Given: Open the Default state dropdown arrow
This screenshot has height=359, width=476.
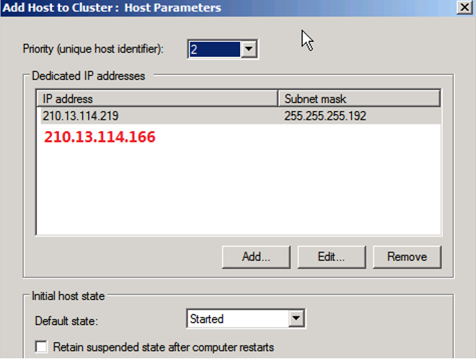Looking at the screenshot, I should tap(296, 319).
